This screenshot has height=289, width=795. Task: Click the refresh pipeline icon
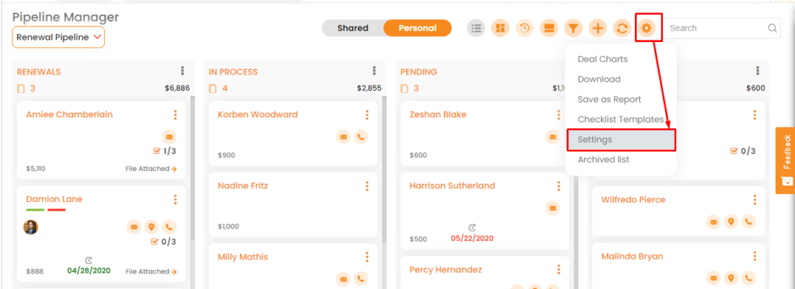[x=622, y=29]
